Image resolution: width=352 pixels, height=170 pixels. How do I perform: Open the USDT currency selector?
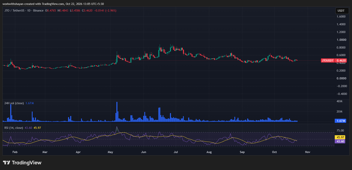click(x=342, y=11)
